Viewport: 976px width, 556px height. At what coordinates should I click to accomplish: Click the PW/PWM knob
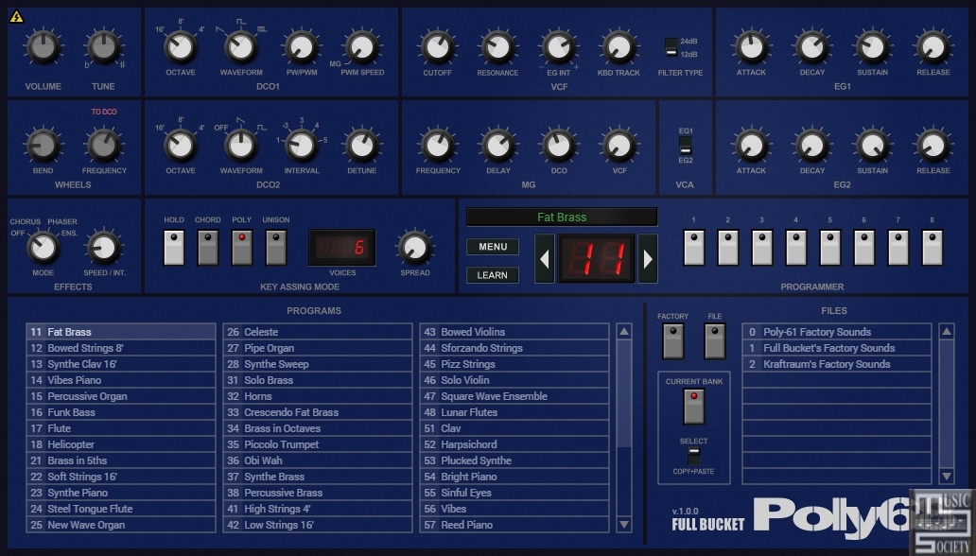[302, 46]
